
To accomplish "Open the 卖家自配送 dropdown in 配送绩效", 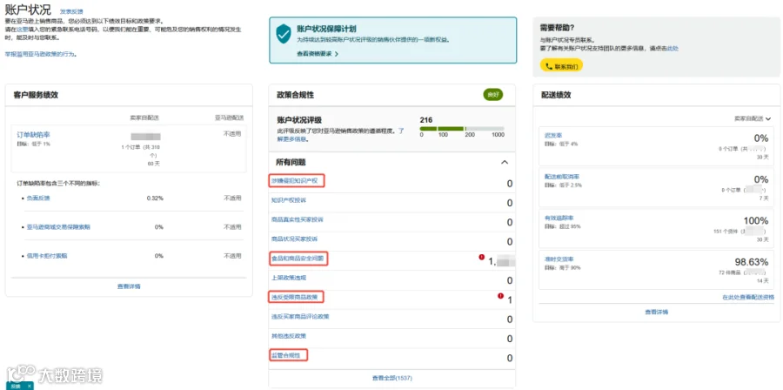I will 752,119.
